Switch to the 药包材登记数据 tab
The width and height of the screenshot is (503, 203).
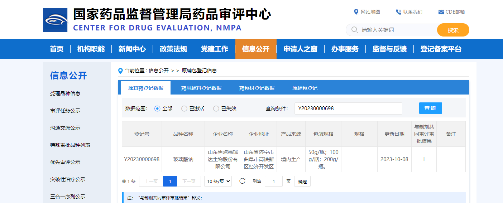pyautogui.click(x=257, y=88)
